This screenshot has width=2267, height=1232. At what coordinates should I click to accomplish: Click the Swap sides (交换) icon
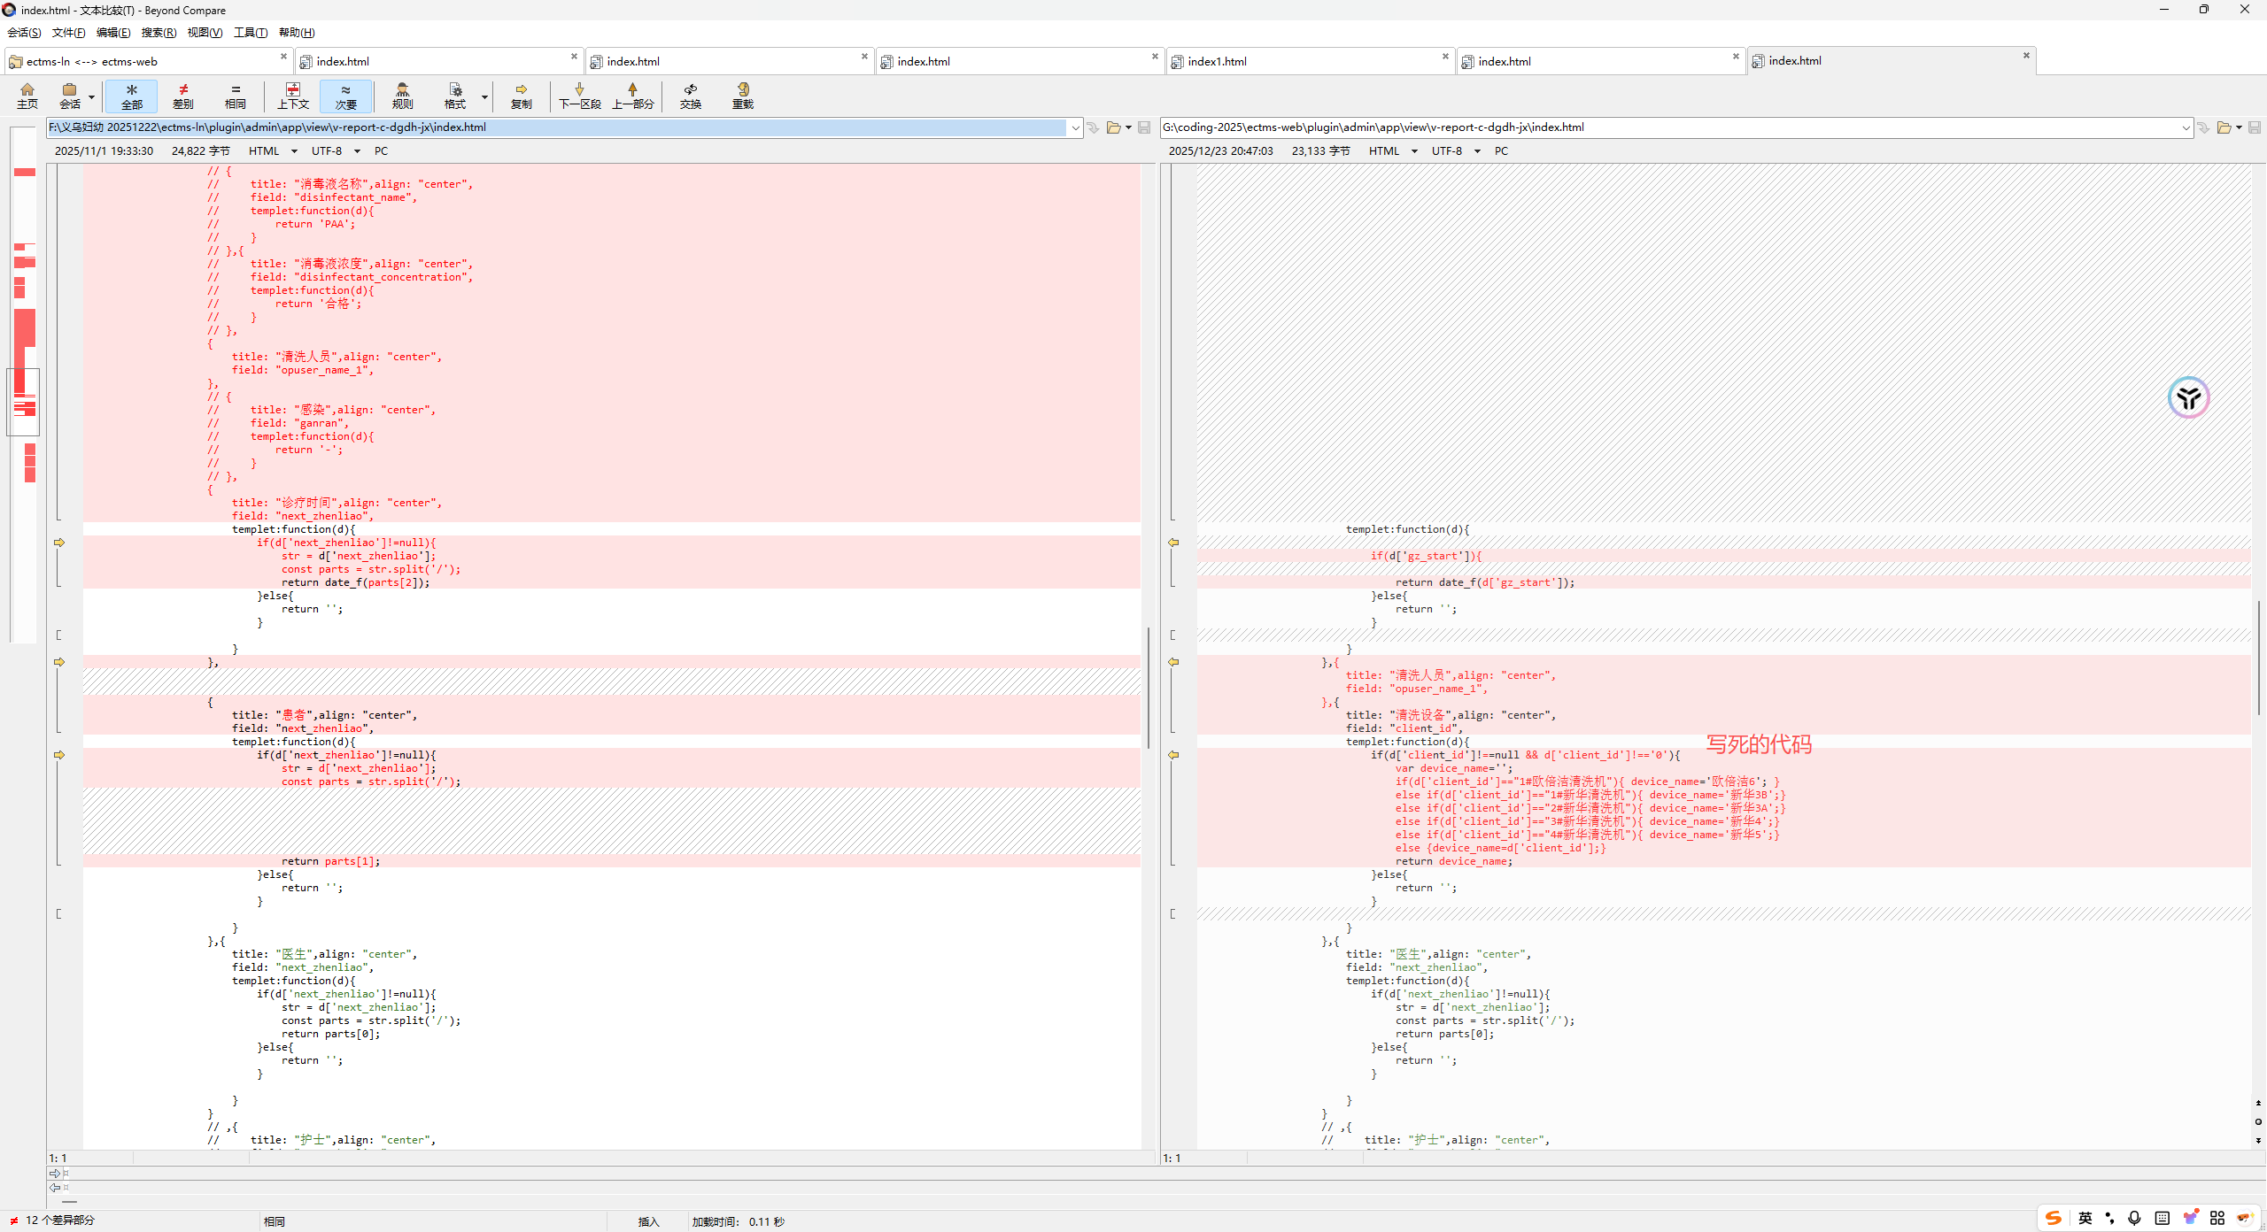click(x=691, y=96)
